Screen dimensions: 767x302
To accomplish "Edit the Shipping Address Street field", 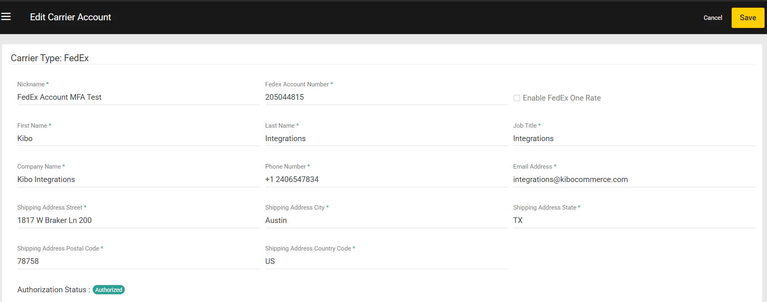I will click(x=139, y=221).
